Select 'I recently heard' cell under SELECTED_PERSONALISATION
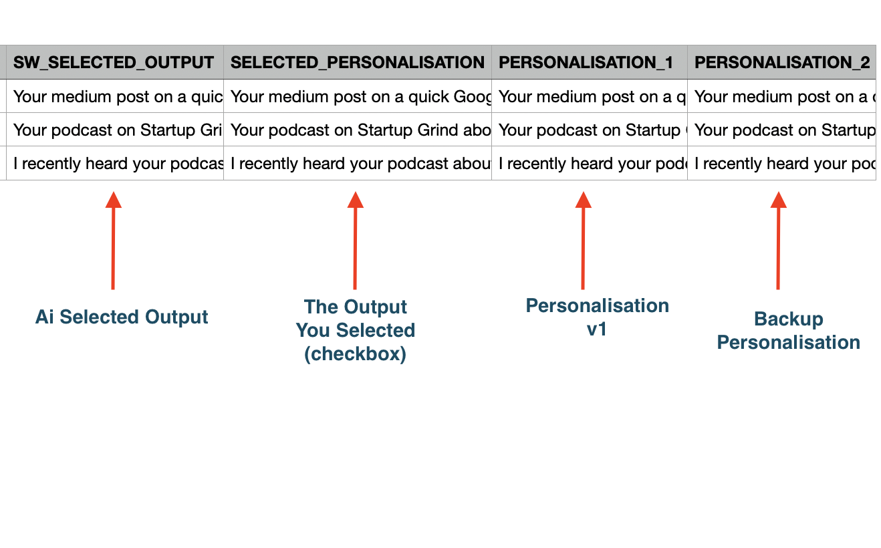 (x=357, y=164)
